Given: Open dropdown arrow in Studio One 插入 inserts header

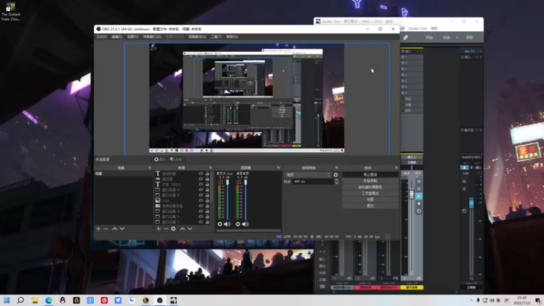Looking at the screenshot, I should point(417,52).
